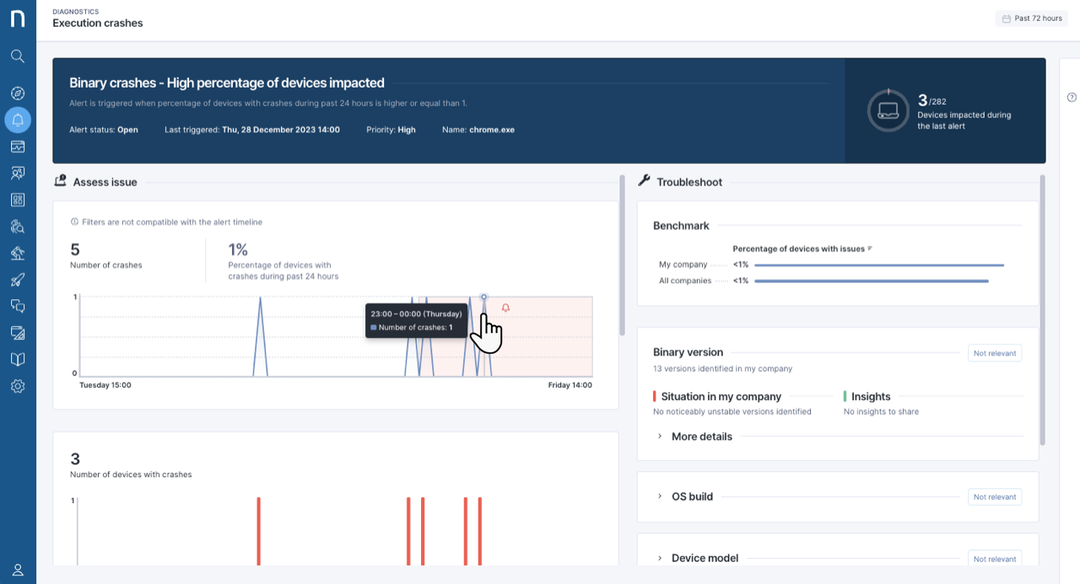Click the help question mark icon
1080x584 pixels.
point(1072,97)
